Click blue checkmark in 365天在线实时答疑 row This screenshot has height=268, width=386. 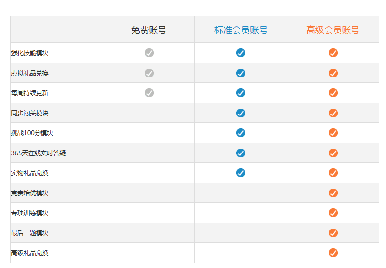coord(241,153)
